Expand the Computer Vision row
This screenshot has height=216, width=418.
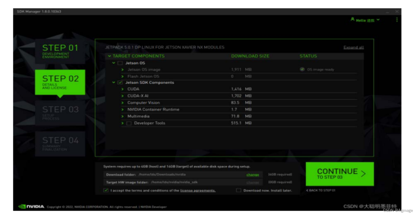point(123,103)
